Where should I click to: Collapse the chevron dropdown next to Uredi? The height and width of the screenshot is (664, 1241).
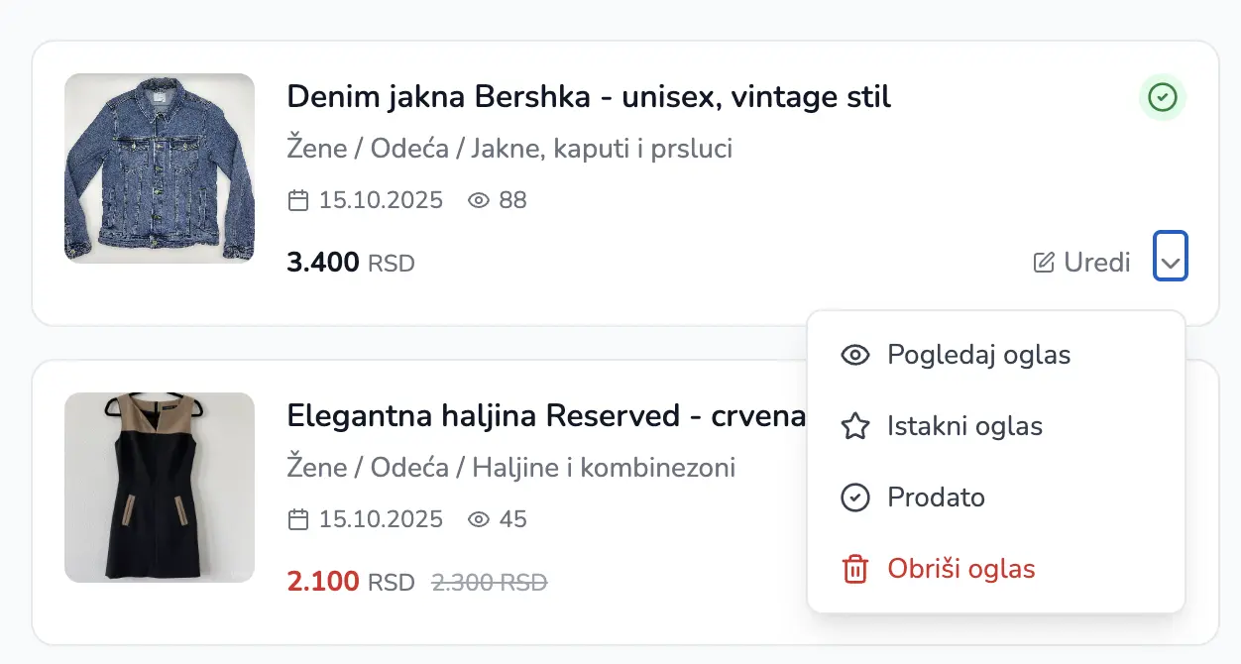(1171, 257)
